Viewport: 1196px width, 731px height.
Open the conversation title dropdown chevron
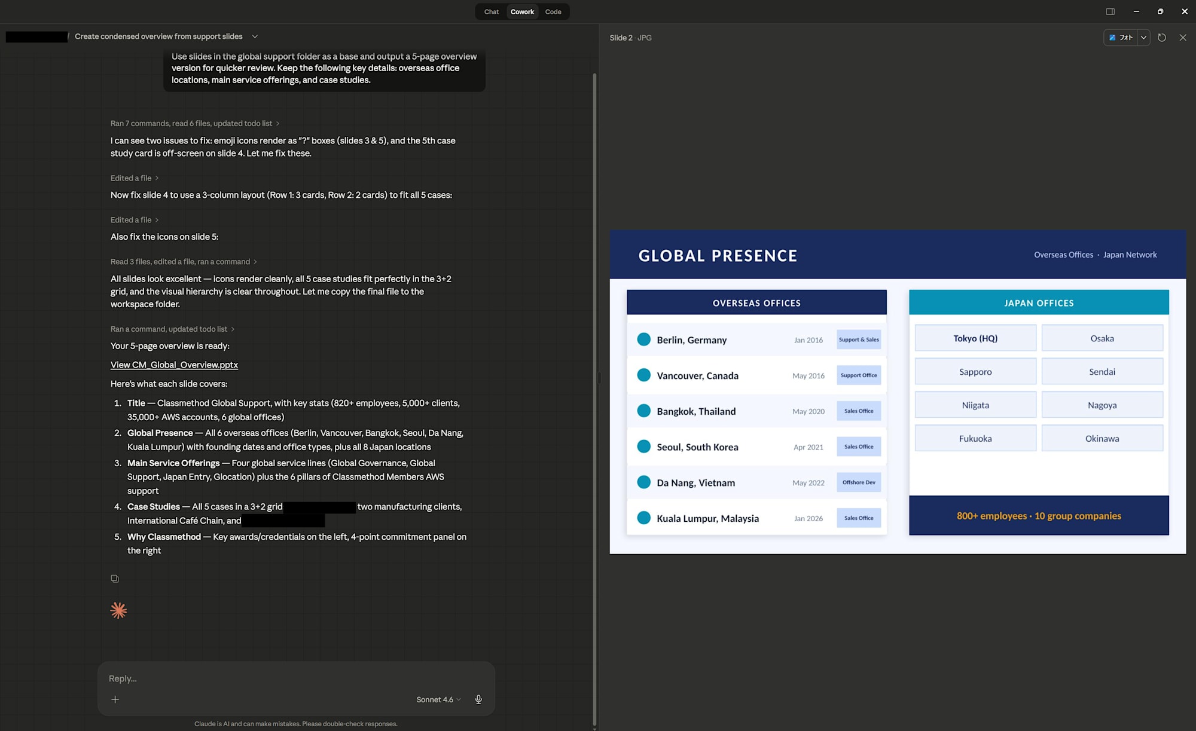coord(255,36)
